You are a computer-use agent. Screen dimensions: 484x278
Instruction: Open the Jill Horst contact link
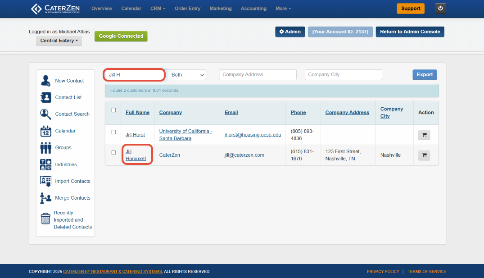[135, 135]
